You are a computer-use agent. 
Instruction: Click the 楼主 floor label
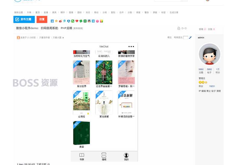[x=170, y=37]
